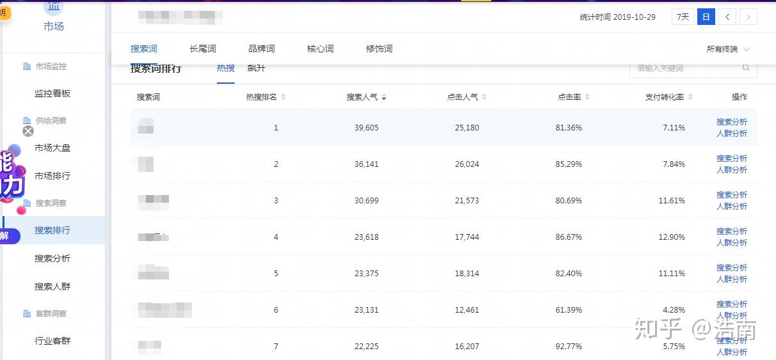776x360 pixels.
Task: Click the 点击率 value 92.77%
Action: point(569,347)
